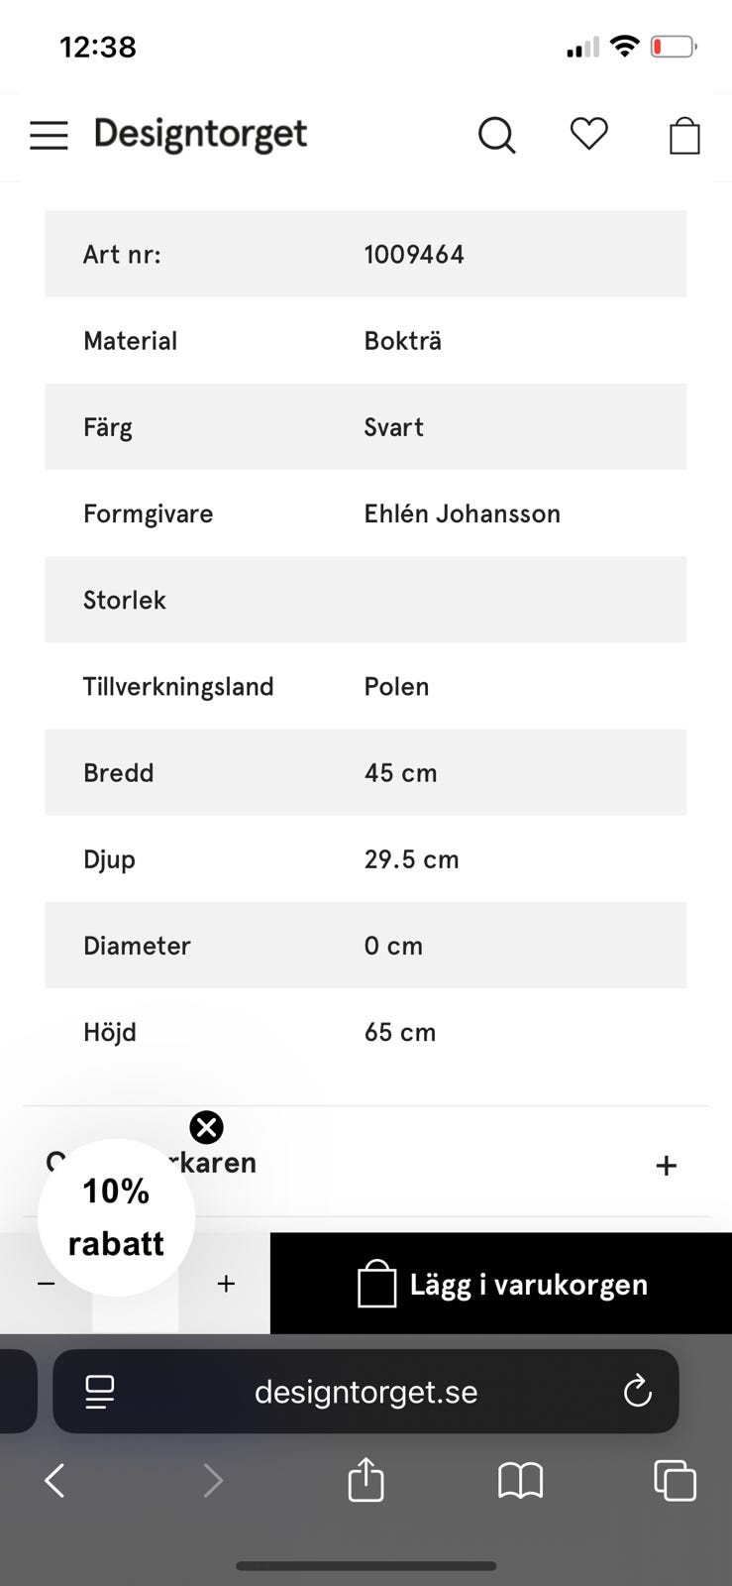Viewport: 732px width, 1586px height.
Task: Tap the Designtorget logo
Action: (200, 134)
